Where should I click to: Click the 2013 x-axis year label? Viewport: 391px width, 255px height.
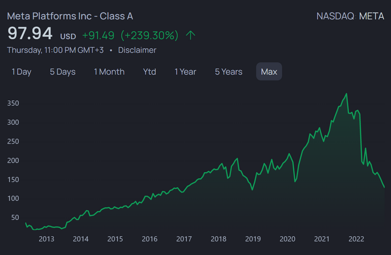click(46, 239)
